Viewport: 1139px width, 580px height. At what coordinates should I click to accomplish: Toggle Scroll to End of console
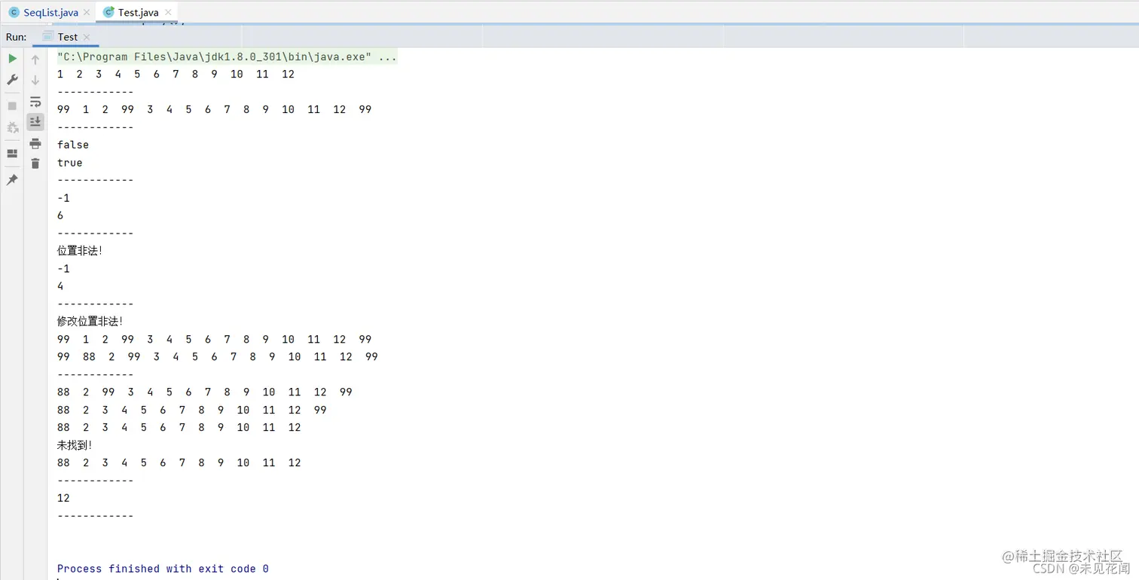point(35,121)
